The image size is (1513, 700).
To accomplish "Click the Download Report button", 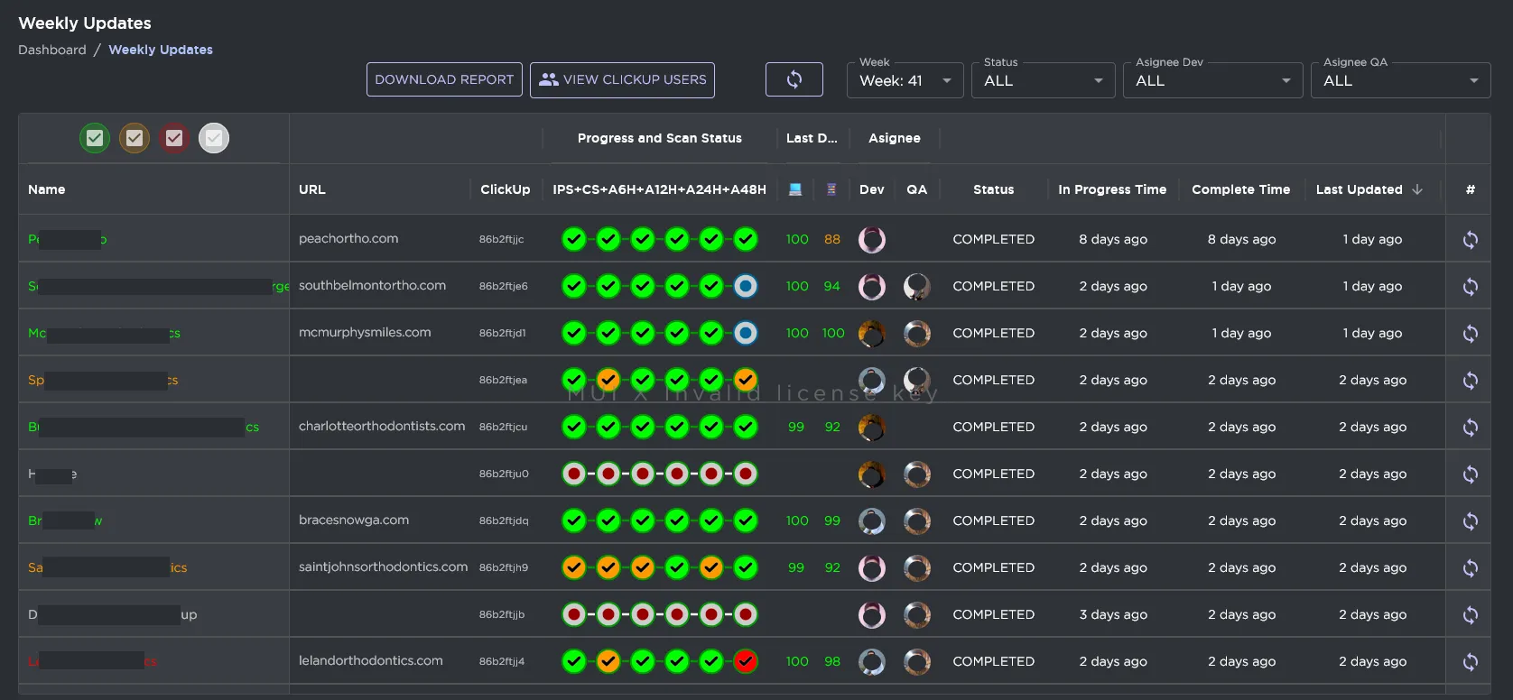I will (x=444, y=79).
